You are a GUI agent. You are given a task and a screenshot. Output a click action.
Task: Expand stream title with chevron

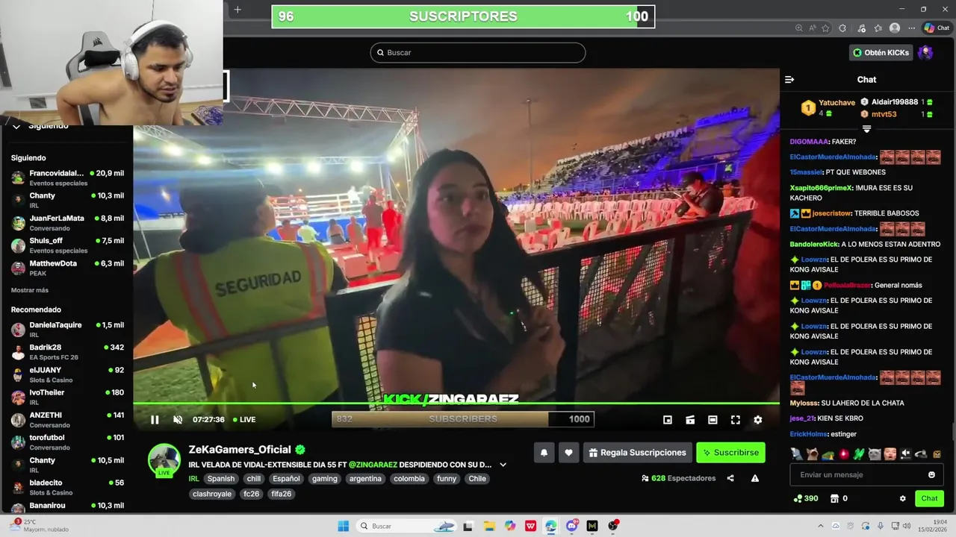(x=503, y=465)
